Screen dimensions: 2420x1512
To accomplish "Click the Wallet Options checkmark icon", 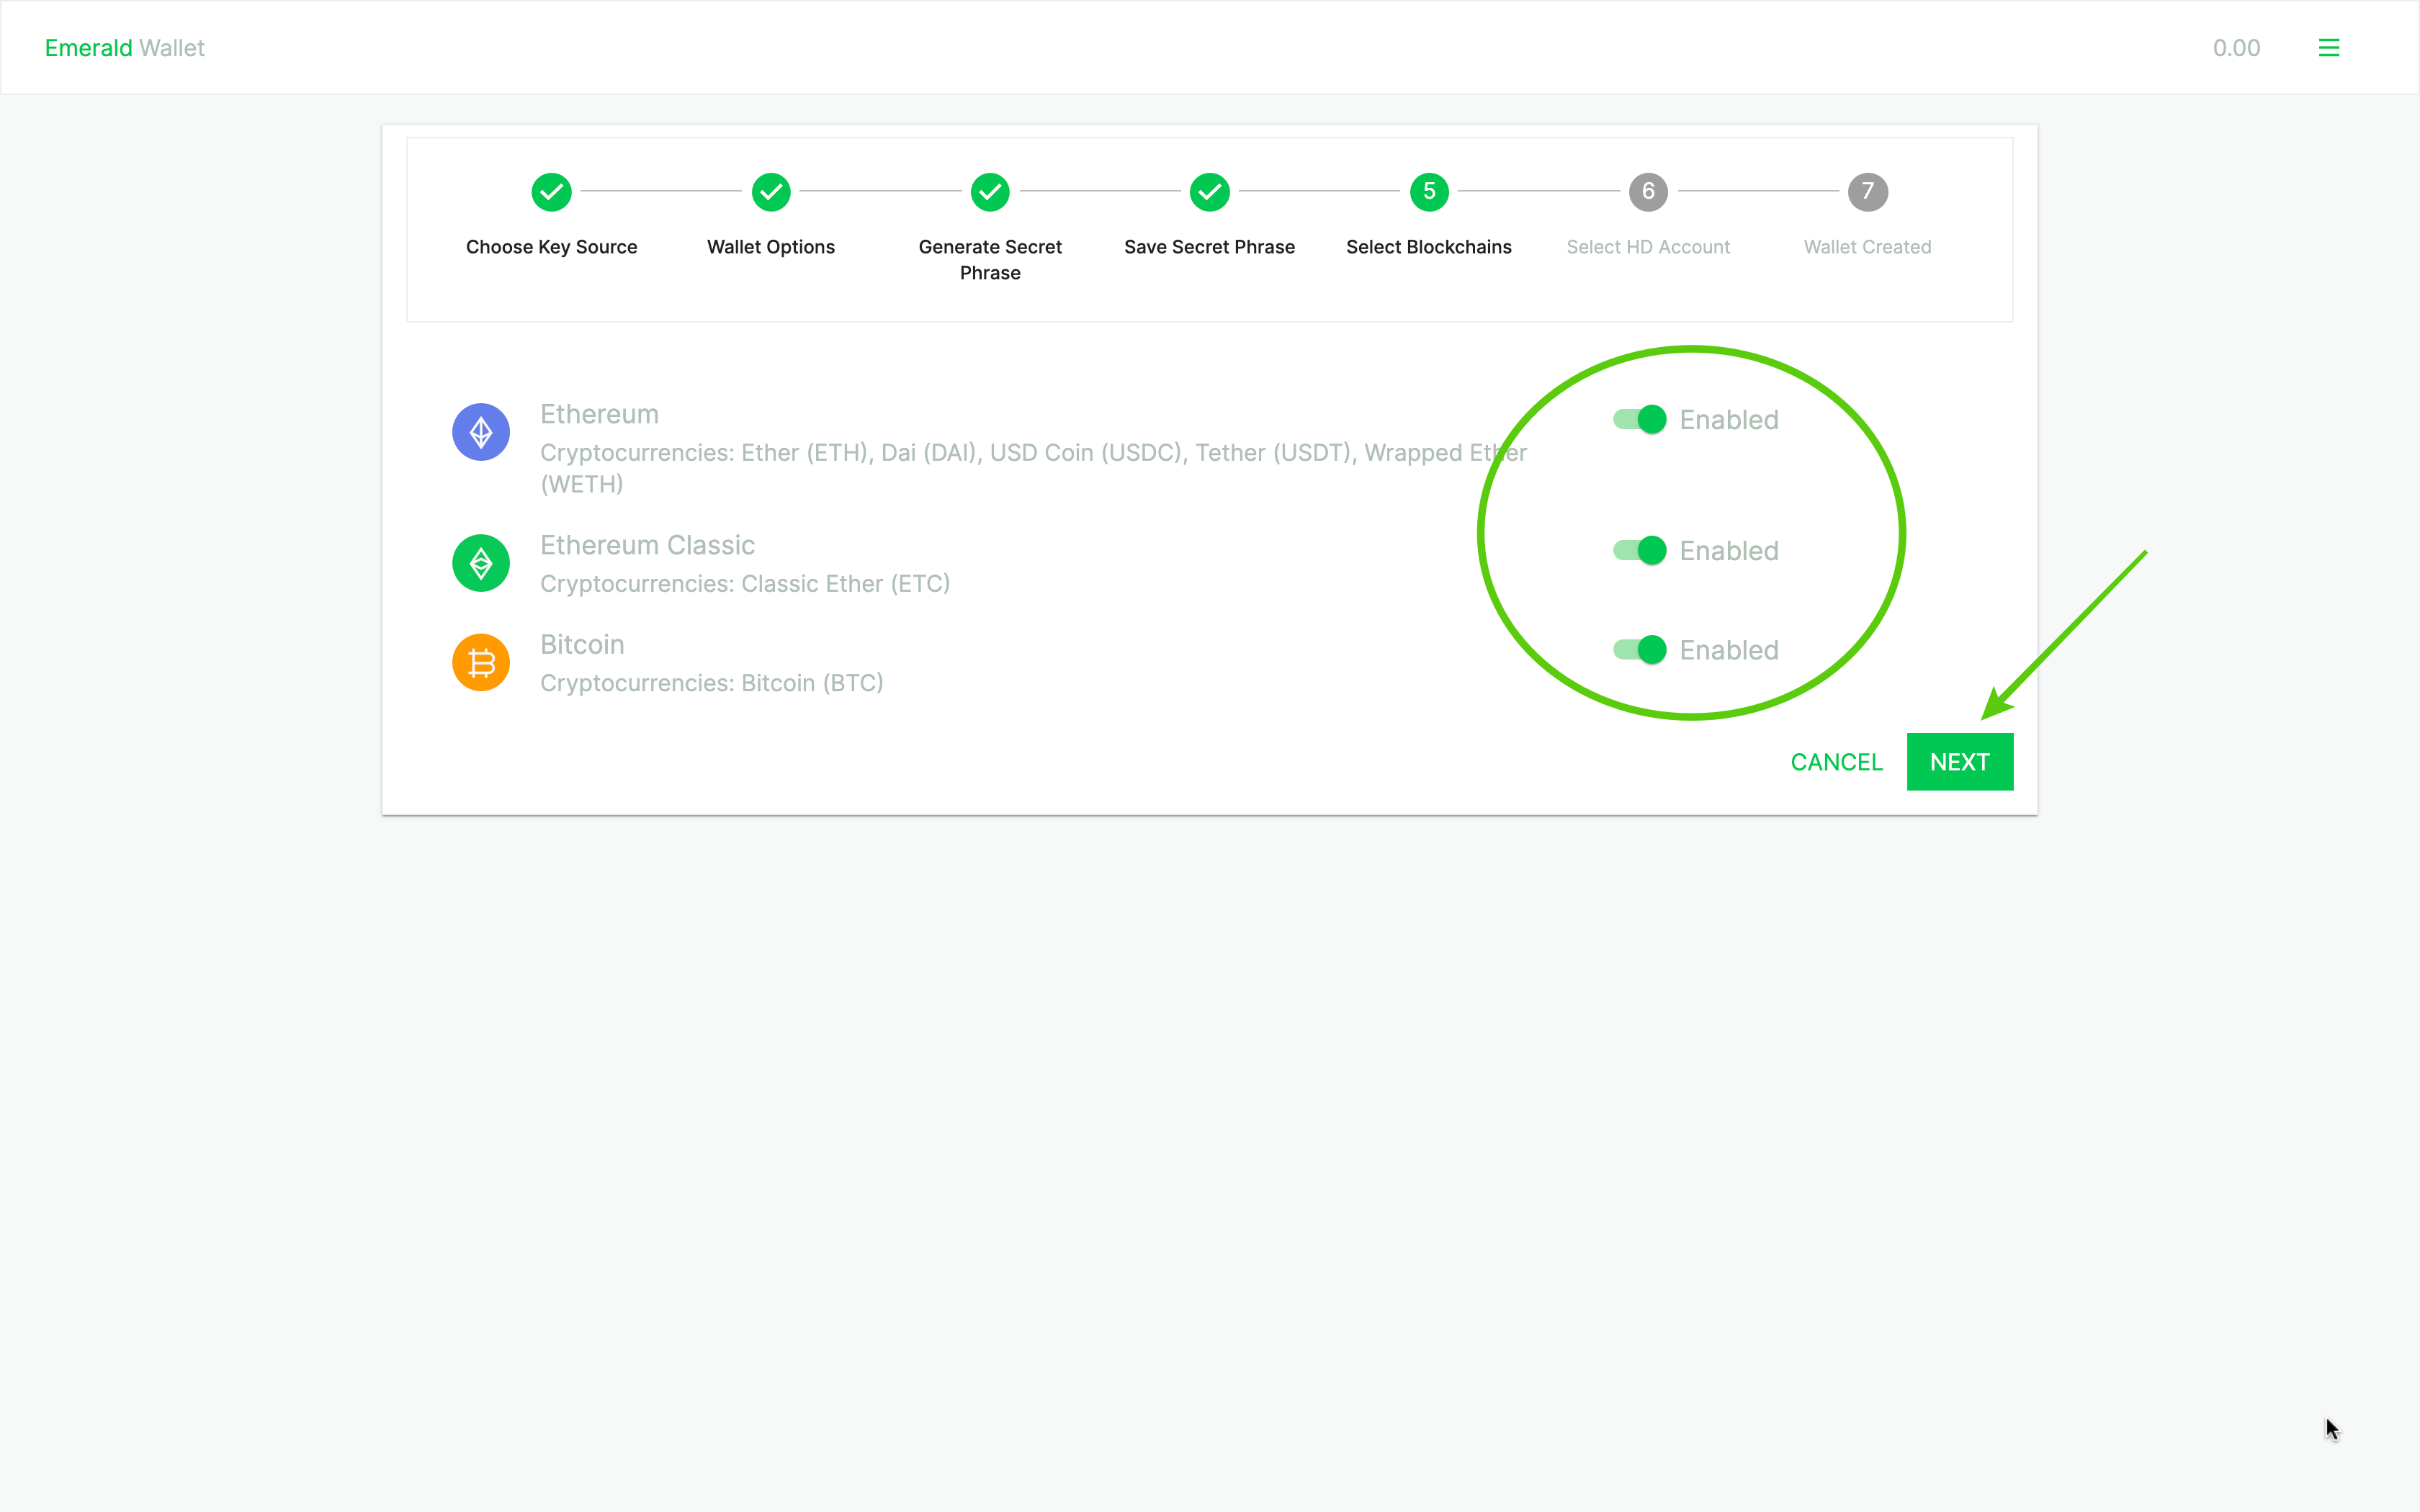I will coord(770,192).
